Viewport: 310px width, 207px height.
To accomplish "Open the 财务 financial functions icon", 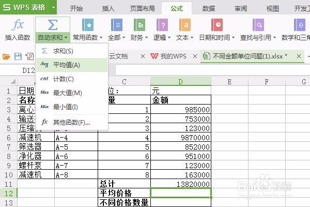I will coord(139,25).
